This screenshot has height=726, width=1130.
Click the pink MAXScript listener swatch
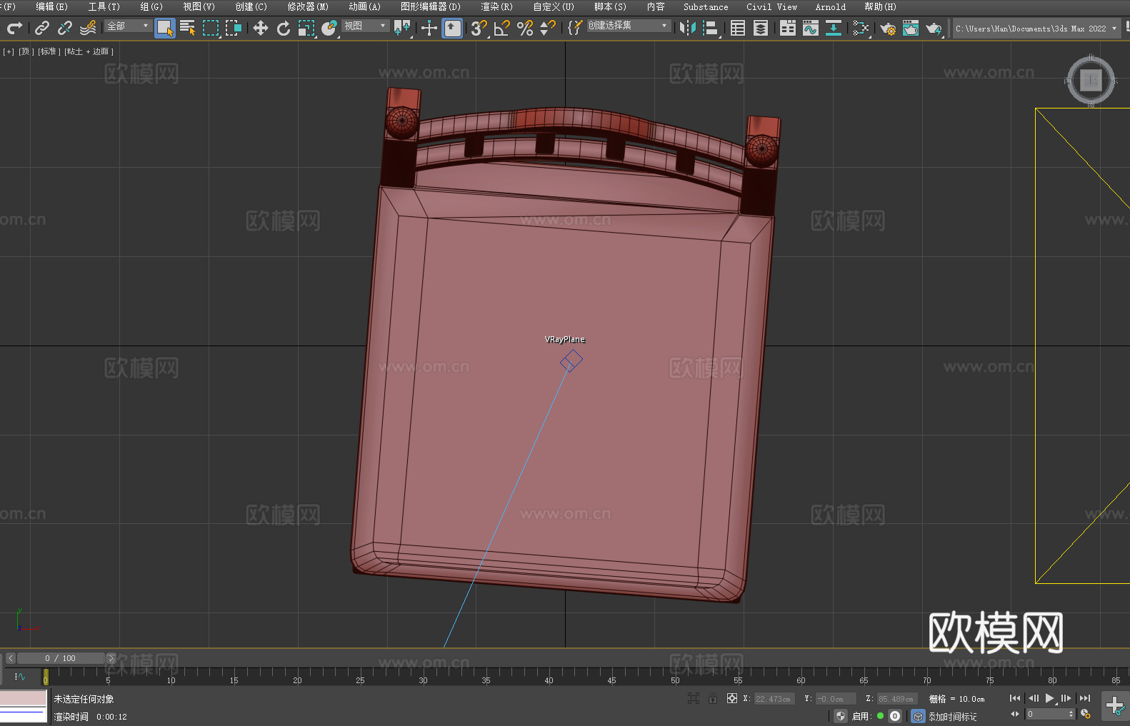[23, 698]
